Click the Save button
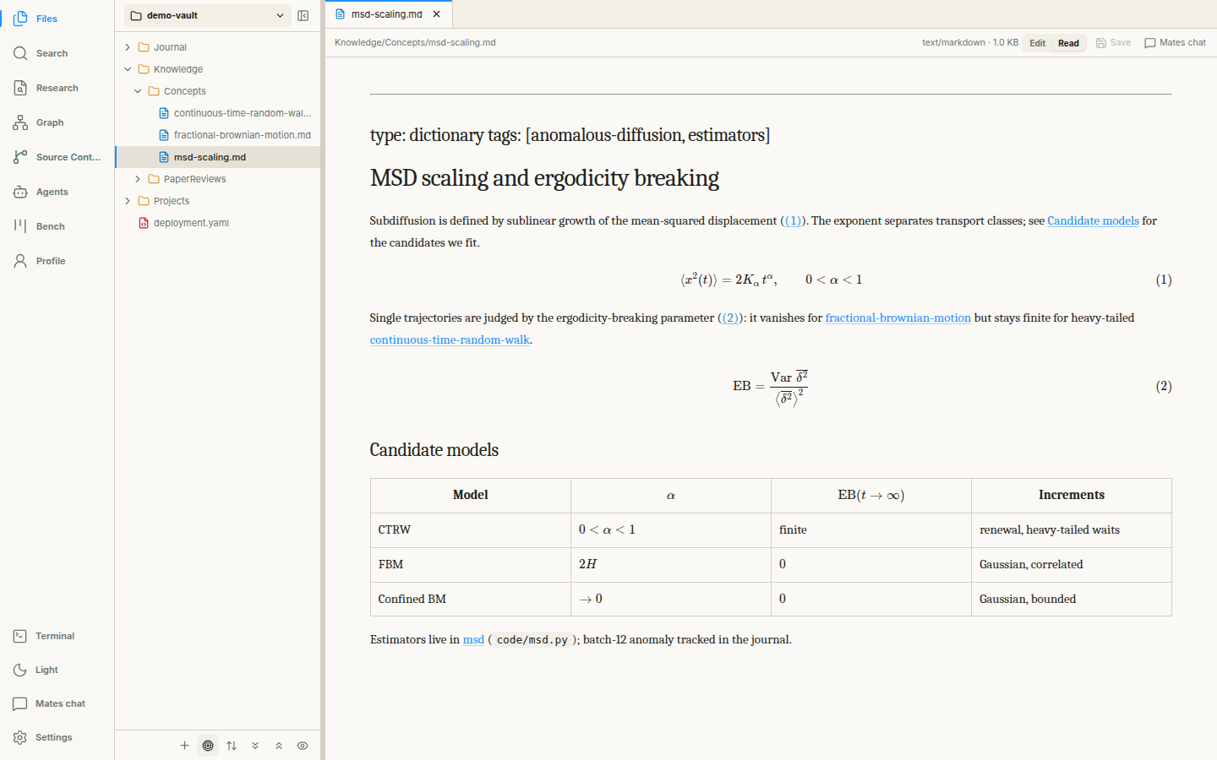The image size is (1217, 760). [x=1113, y=43]
